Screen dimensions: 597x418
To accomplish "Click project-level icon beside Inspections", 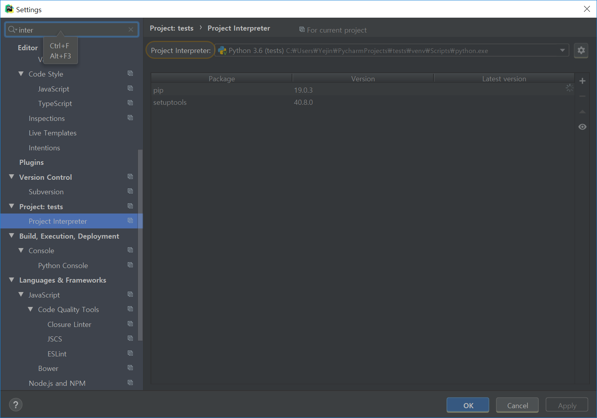I will pyautogui.click(x=130, y=118).
